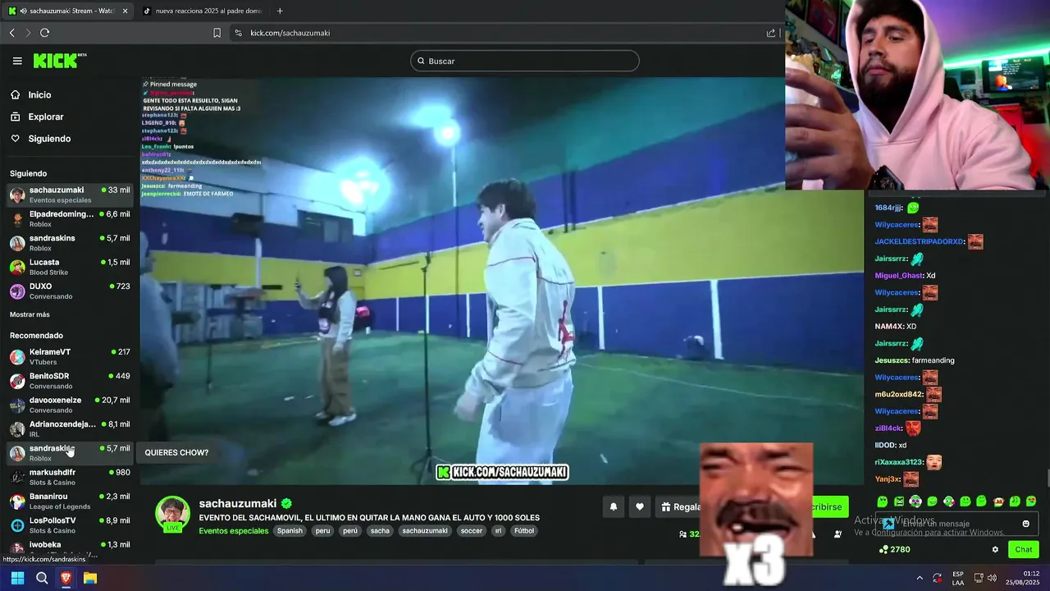This screenshot has width=1050, height=591.
Task: Open Brave browser from the taskbar
Action: point(66,578)
